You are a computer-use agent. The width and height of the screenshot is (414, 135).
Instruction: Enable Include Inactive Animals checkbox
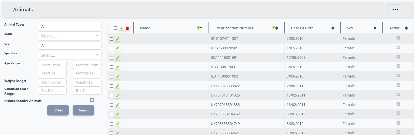[92, 100]
